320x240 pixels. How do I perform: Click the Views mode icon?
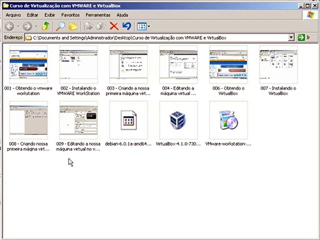(x=142, y=26)
